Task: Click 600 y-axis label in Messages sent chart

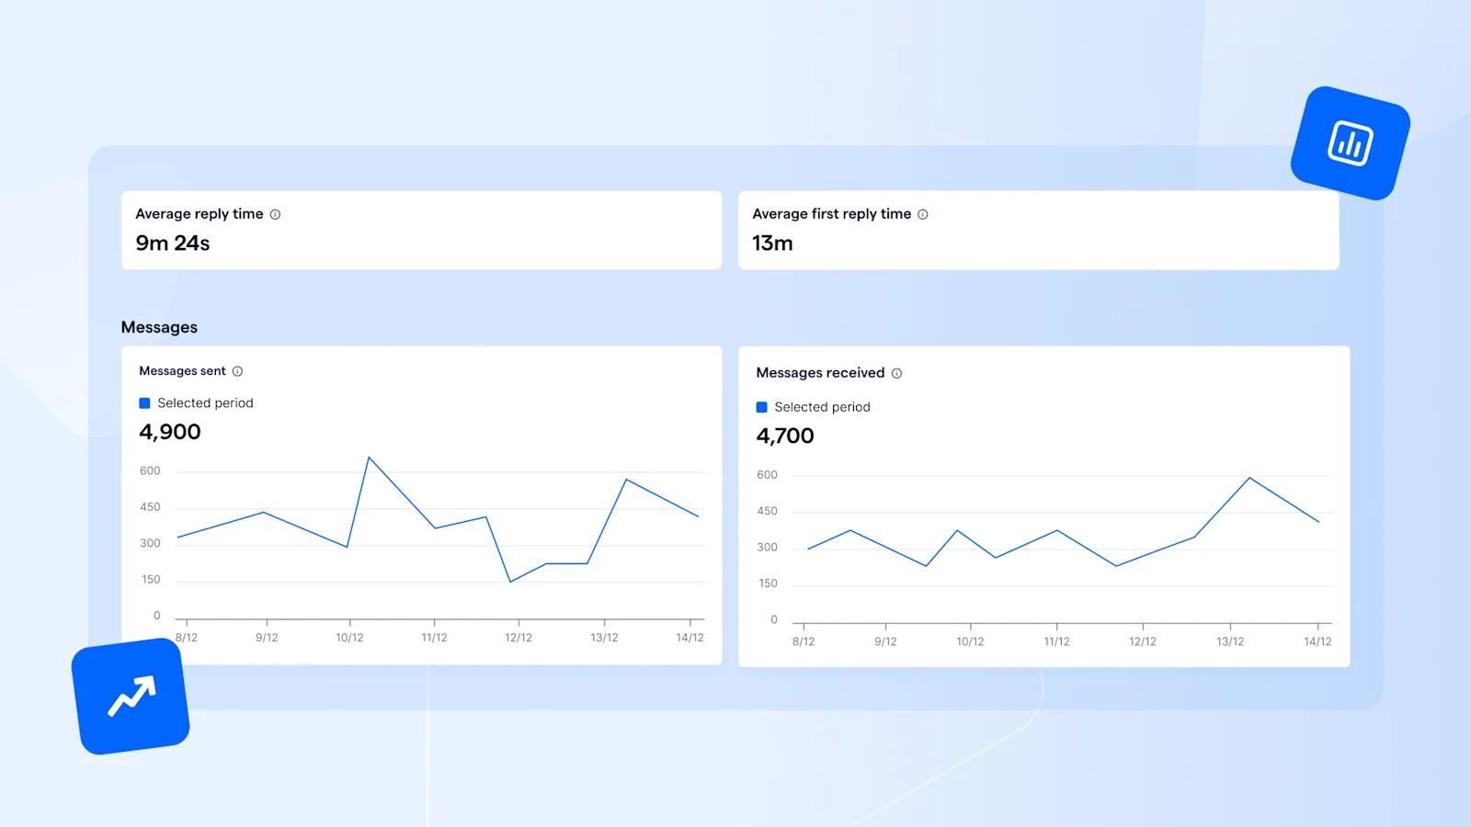Action: pos(150,471)
